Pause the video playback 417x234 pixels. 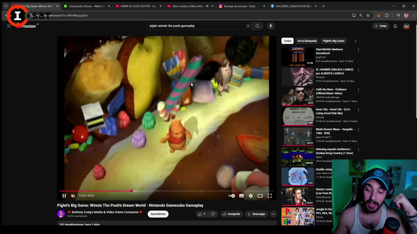(64, 196)
